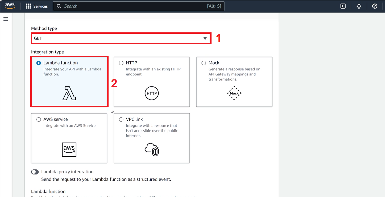
Task: Click the VPC link cloud shield icon
Action: tap(151, 149)
